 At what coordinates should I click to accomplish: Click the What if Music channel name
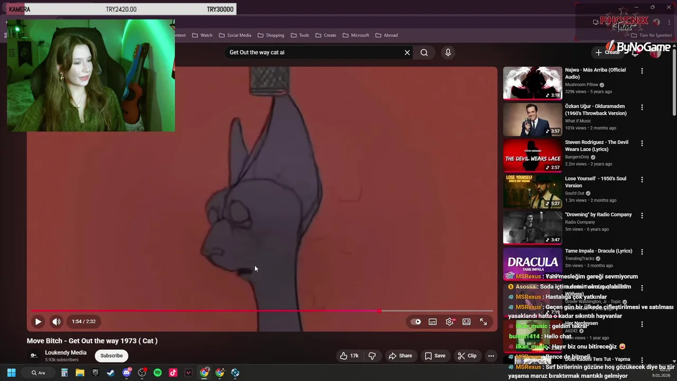tap(578, 121)
